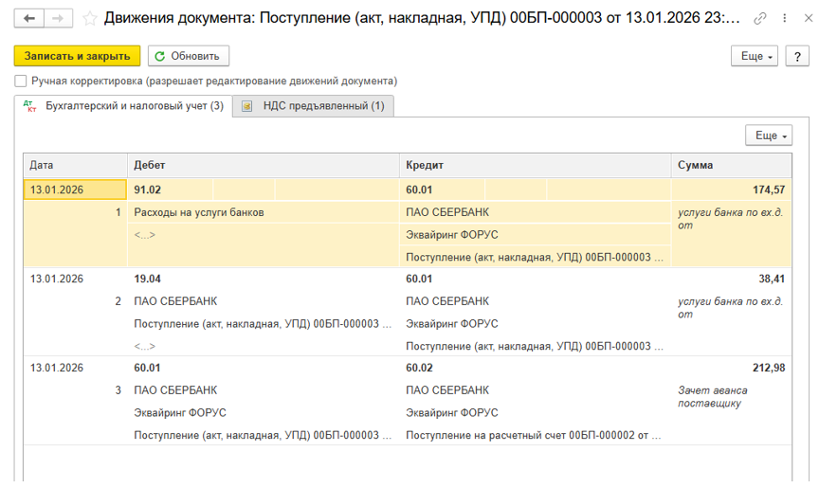Copy link to this document

coord(760,18)
